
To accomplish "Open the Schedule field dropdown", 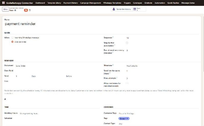I will 59,118.
